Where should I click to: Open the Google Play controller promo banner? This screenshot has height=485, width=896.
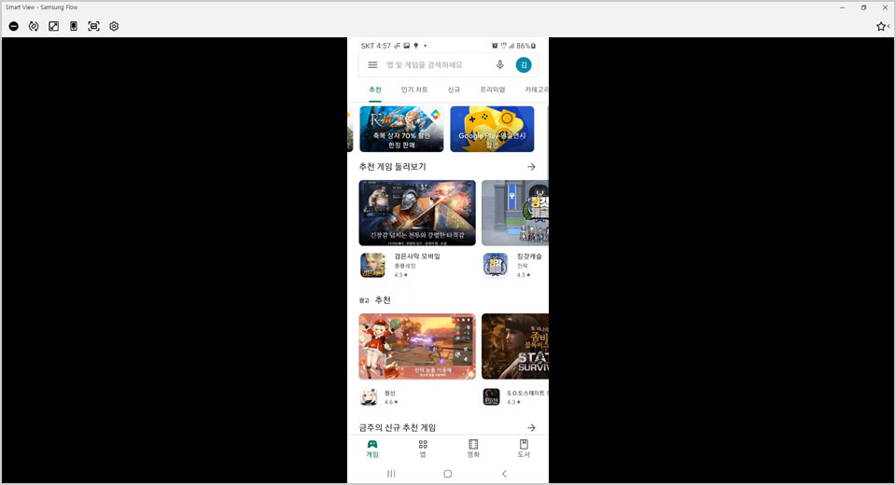(x=492, y=129)
